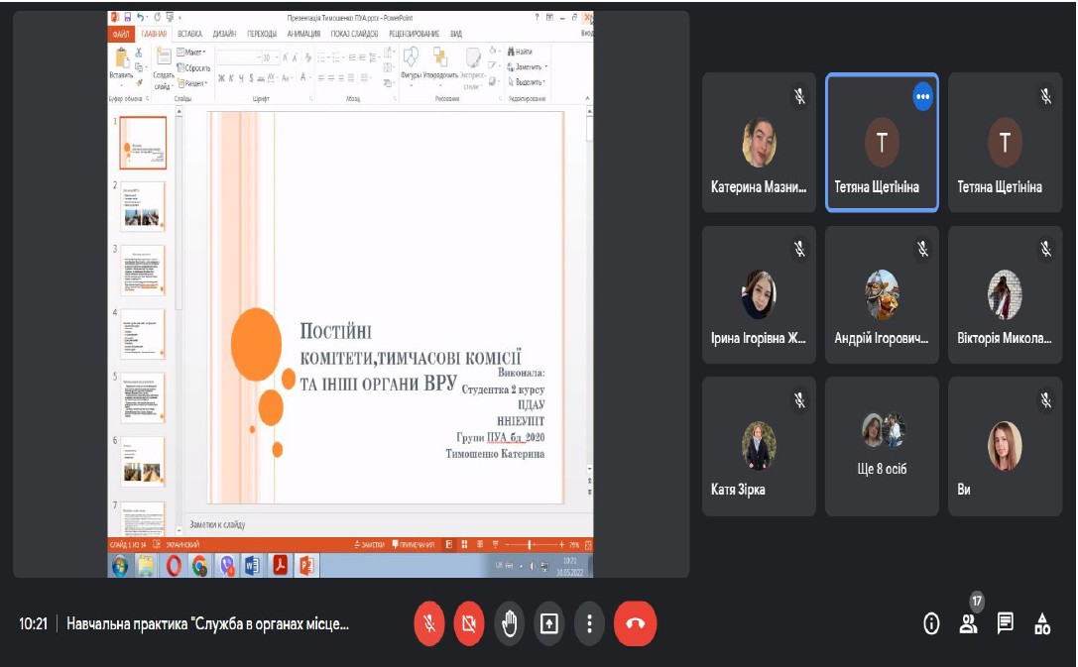Click the Катя Зірка participant tile
The height and width of the screenshot is (667, 1078).
click(759, 447)
